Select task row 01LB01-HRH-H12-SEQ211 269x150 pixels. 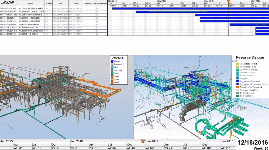click(x=54, y=21)
